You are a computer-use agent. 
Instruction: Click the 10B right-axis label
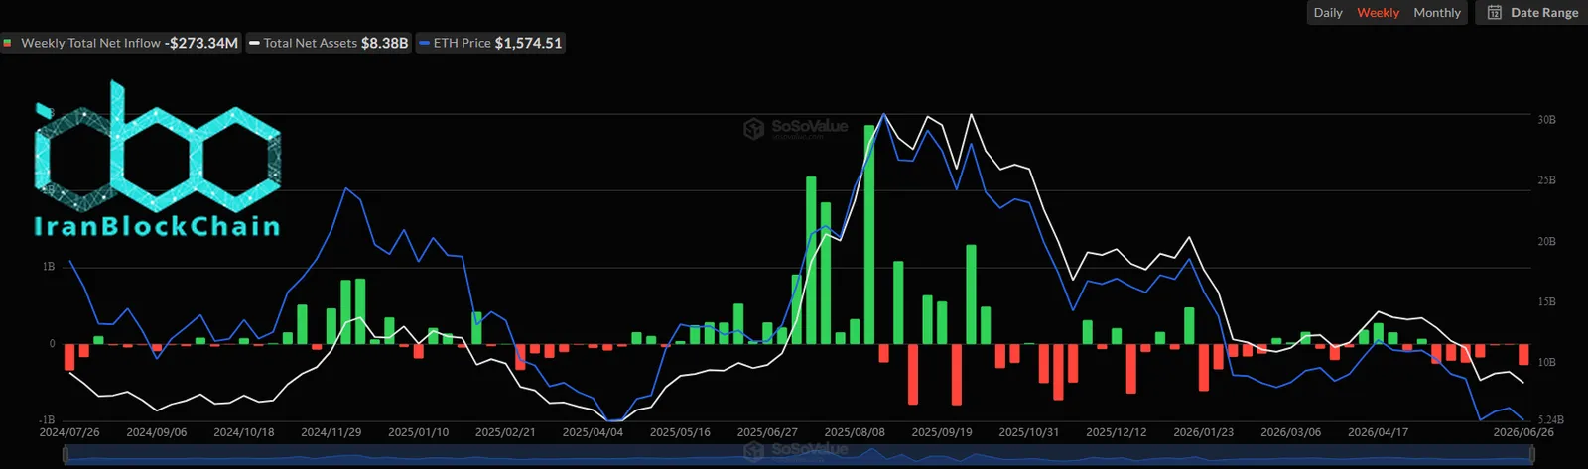1546,362
